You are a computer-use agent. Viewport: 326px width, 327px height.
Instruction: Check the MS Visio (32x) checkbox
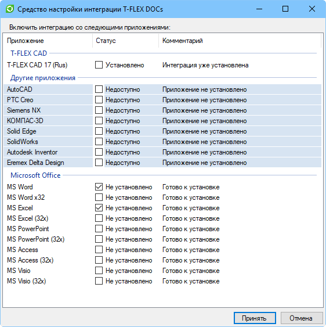[x=99, y=281]
